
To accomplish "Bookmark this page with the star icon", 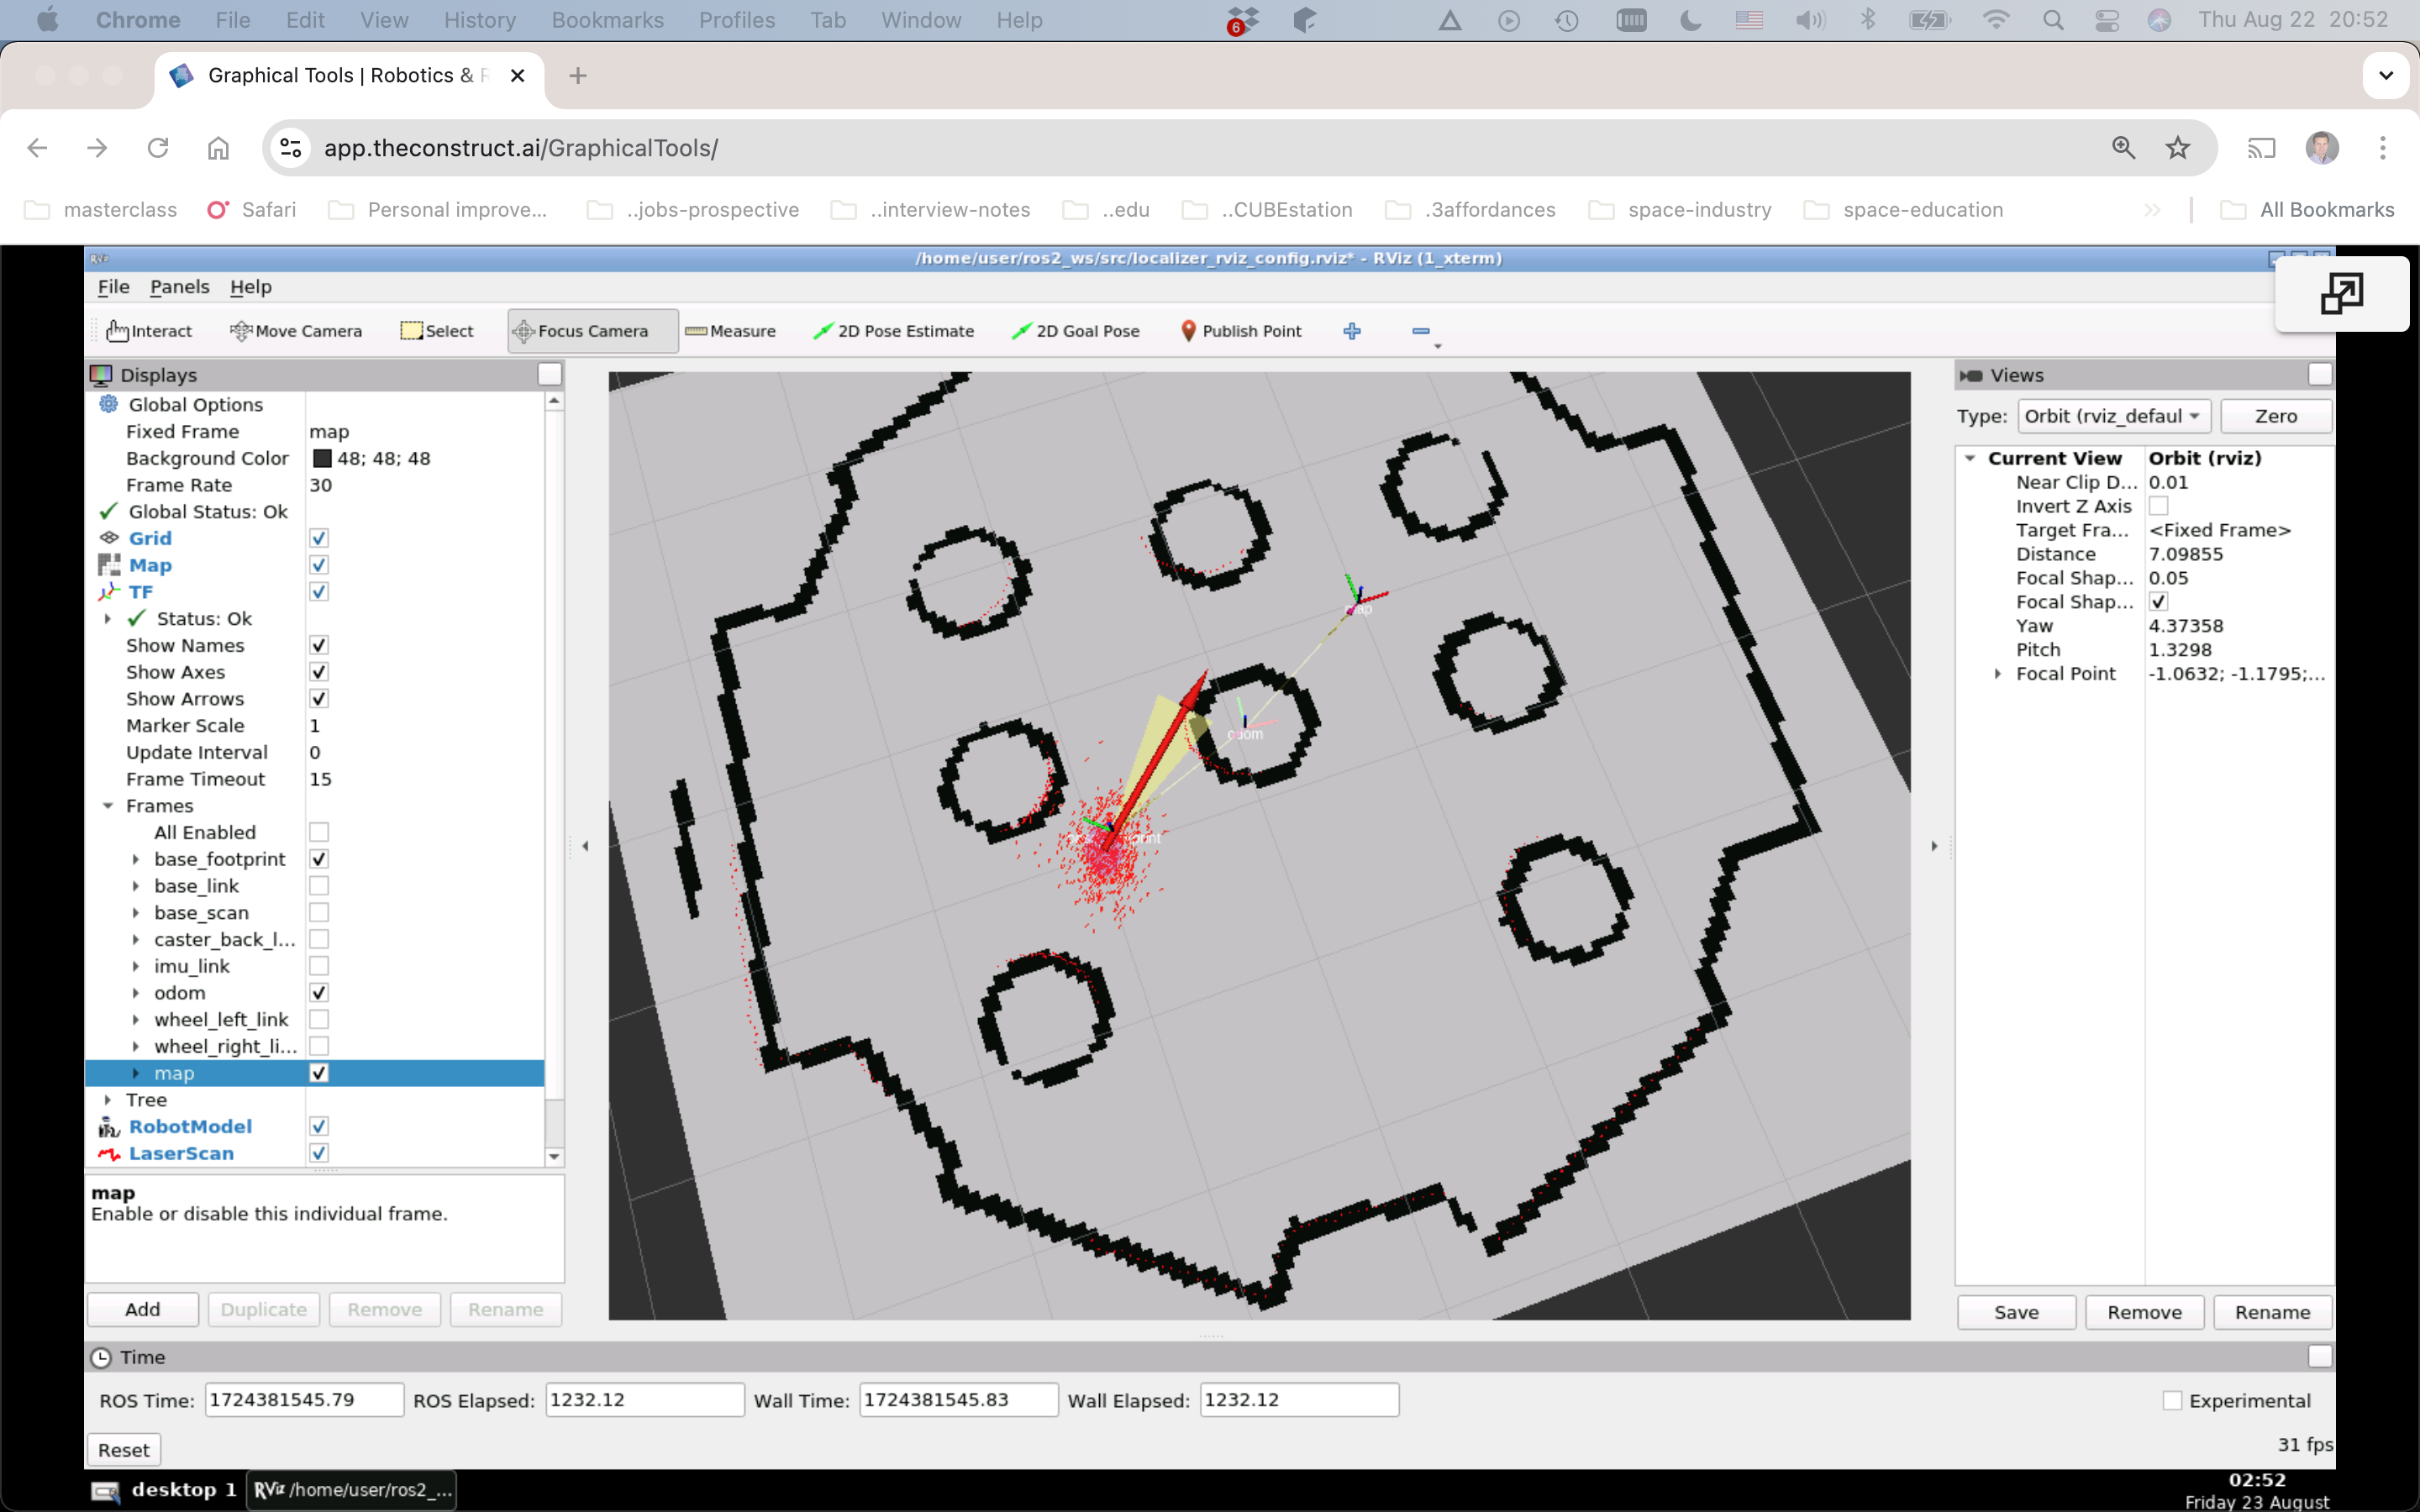I will 2177,148.
